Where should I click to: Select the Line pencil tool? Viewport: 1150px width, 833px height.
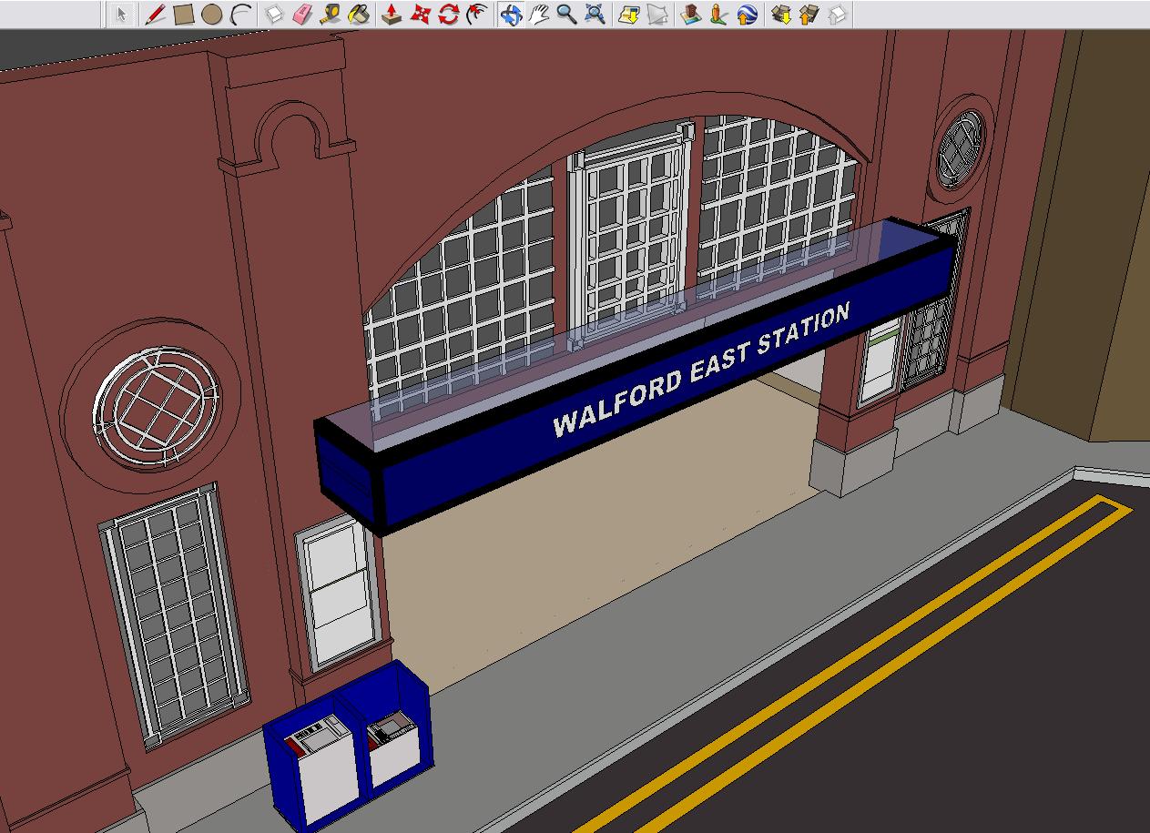(155, 15)
